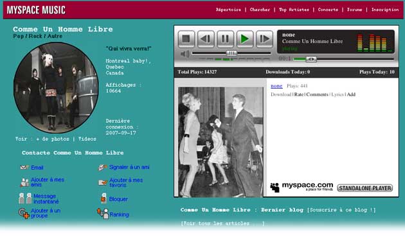Stop playback with the stop button
Screen dimensions: 405x237
point(186,39)
